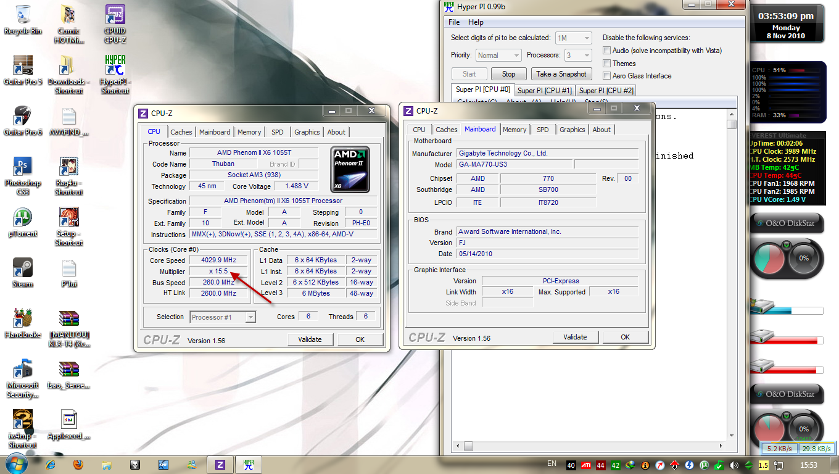Open the Photoshop CS3 desktop shortcut

pyautogui.click(x=23, y=175)
